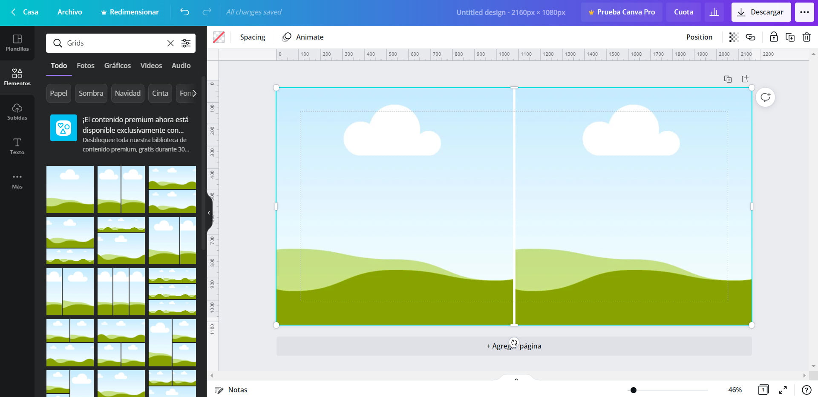Click the redo arrow

pos(207,12)
